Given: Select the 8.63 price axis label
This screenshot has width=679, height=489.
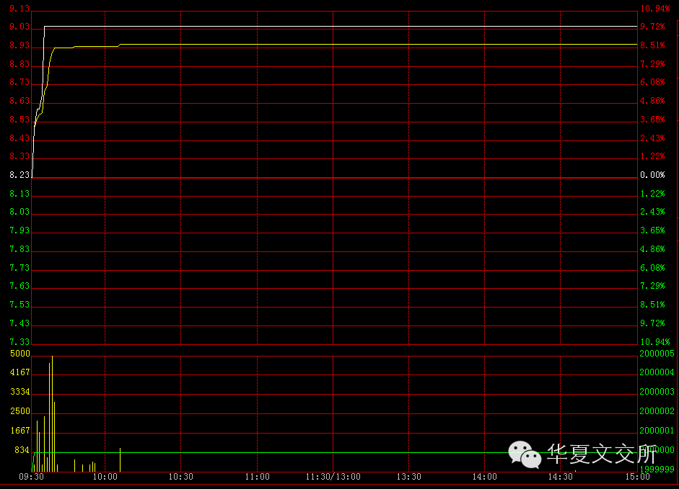Looking at the screenshot, I should (x=19, y=101).
